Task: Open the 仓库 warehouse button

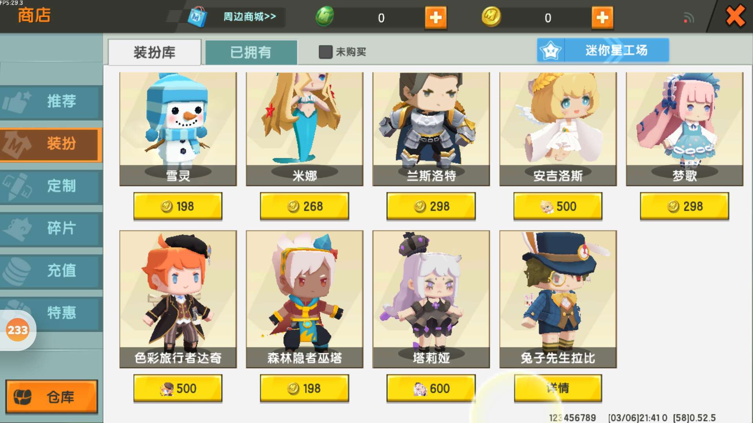Action: [52, 396]
